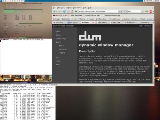Expand the web developer Tools dropdown

pyautogui.click(x=142, y=19)
